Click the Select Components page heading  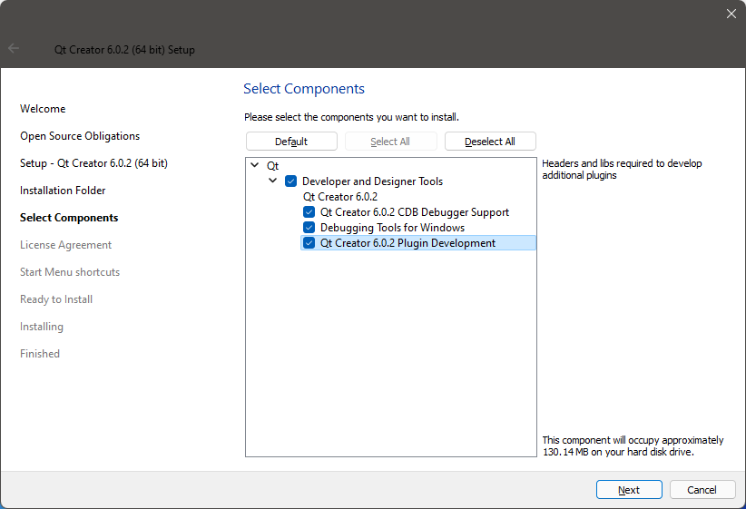pyautogui.click(x=304, y=89)
